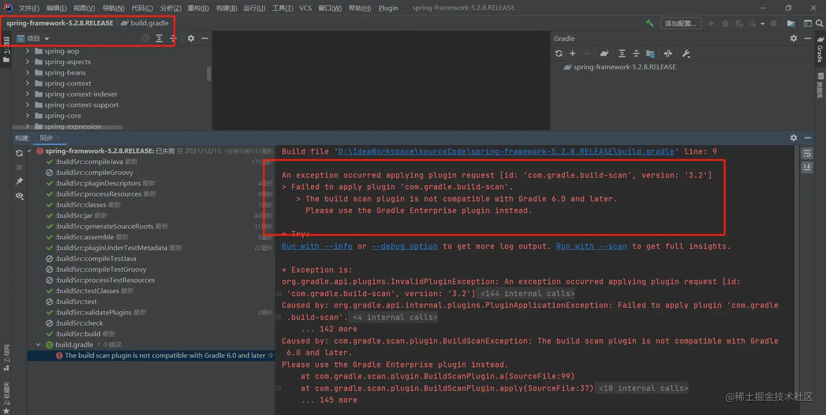Click the Debug bug icon in toolbar
Image resolution: width=826 pixels, height=415 pixels.
tap(725, 24)
